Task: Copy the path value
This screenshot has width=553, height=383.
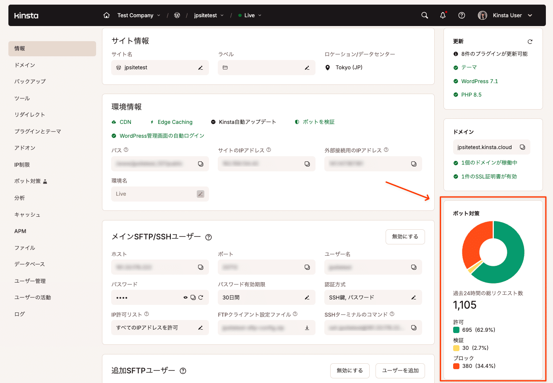Action: [201, 164]
